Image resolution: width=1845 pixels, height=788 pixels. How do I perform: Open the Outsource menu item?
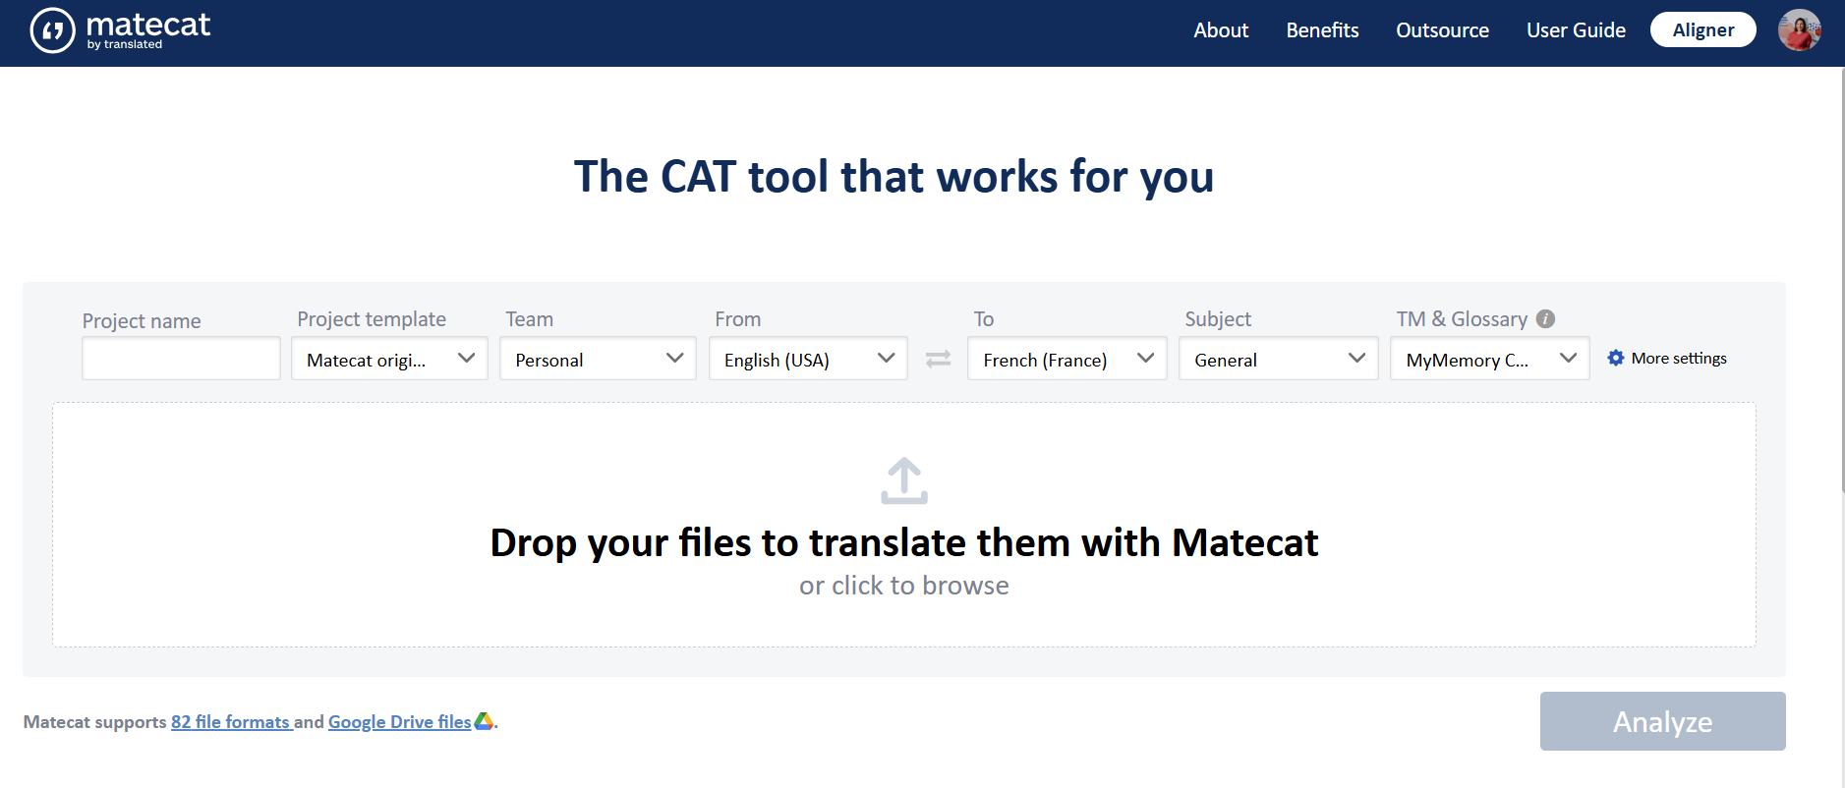(x=1442, y=30)
